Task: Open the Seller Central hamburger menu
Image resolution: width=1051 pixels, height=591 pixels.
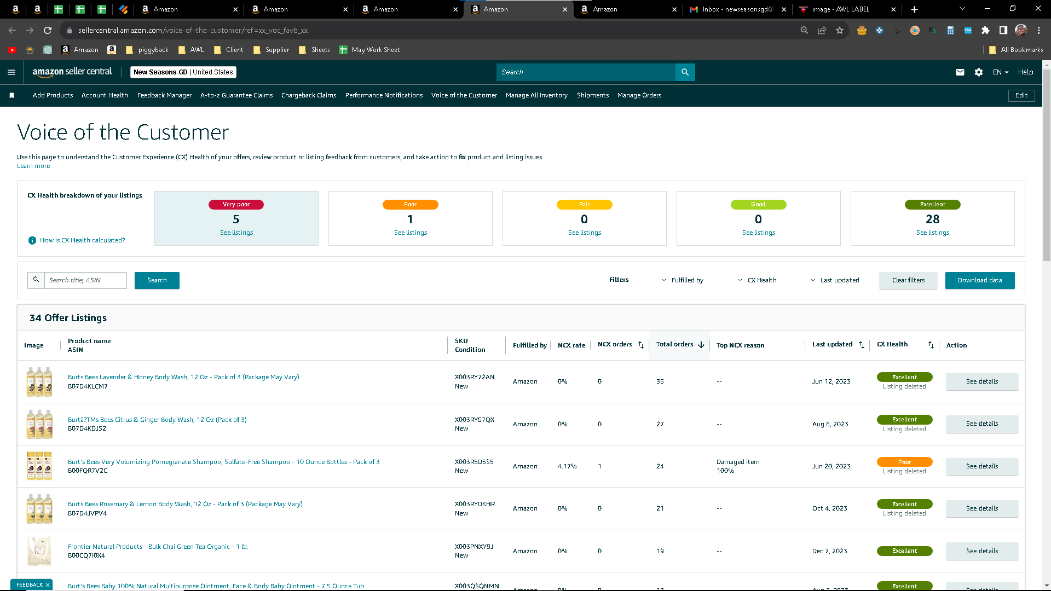Action: click(11, 72)
